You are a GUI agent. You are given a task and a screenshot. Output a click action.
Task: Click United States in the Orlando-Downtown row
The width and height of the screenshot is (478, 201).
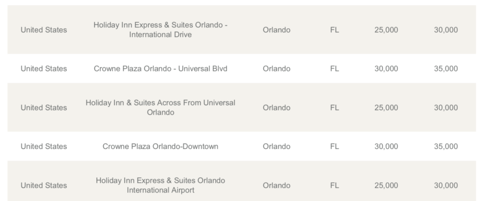(x=43, y=146)
